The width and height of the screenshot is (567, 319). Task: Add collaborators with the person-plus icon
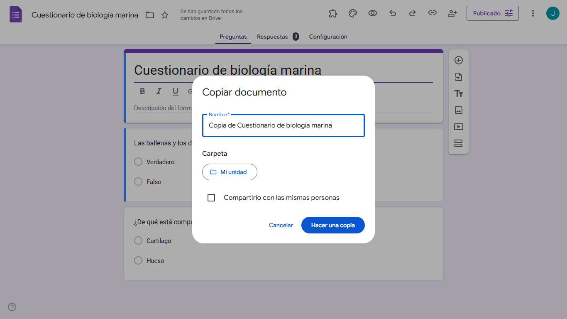click(452, 13)
